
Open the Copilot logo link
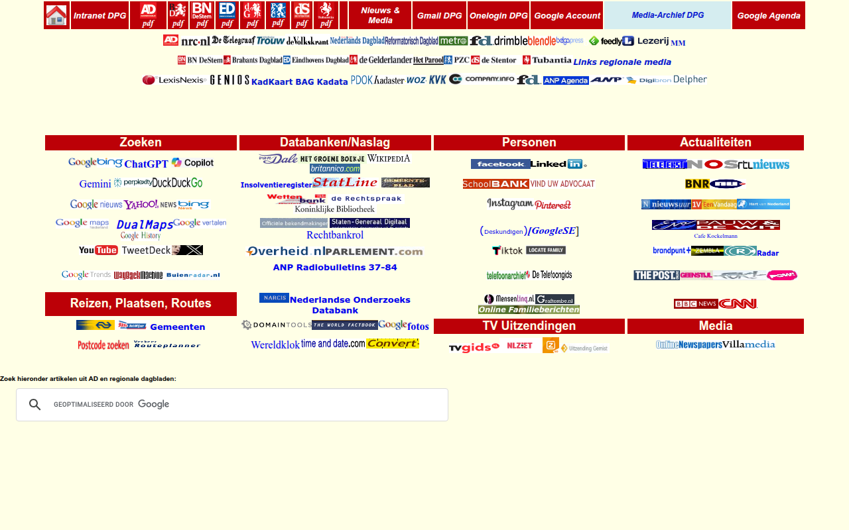coord(192,163)
